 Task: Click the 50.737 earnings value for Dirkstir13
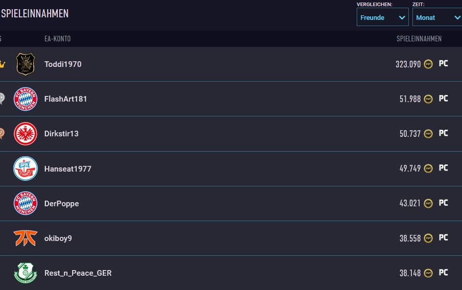pyautogui.click(x=410, y=134)
